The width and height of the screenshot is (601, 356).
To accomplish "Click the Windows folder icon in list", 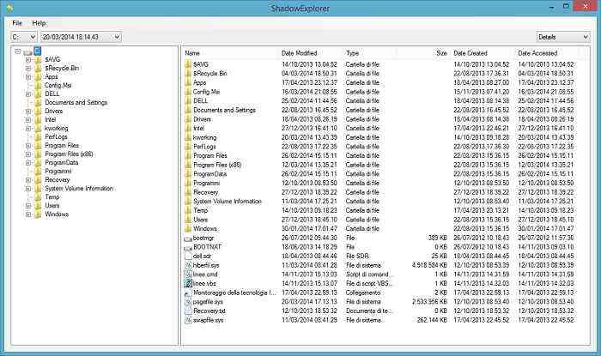I will (x=188, y=228).
